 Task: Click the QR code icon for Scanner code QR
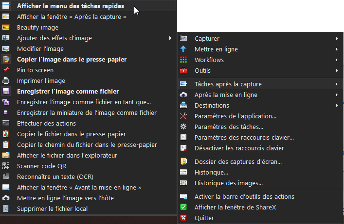coord(6,166)
